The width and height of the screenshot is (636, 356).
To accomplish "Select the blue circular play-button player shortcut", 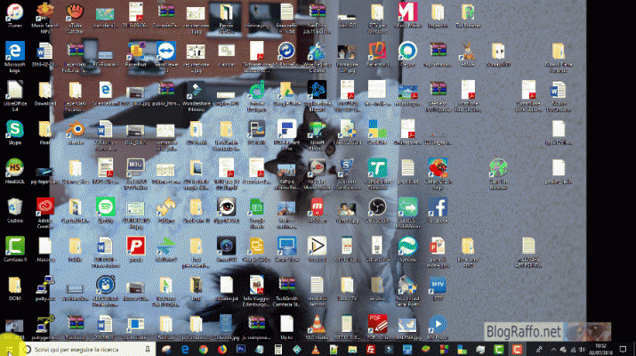I will pos(438,324).
